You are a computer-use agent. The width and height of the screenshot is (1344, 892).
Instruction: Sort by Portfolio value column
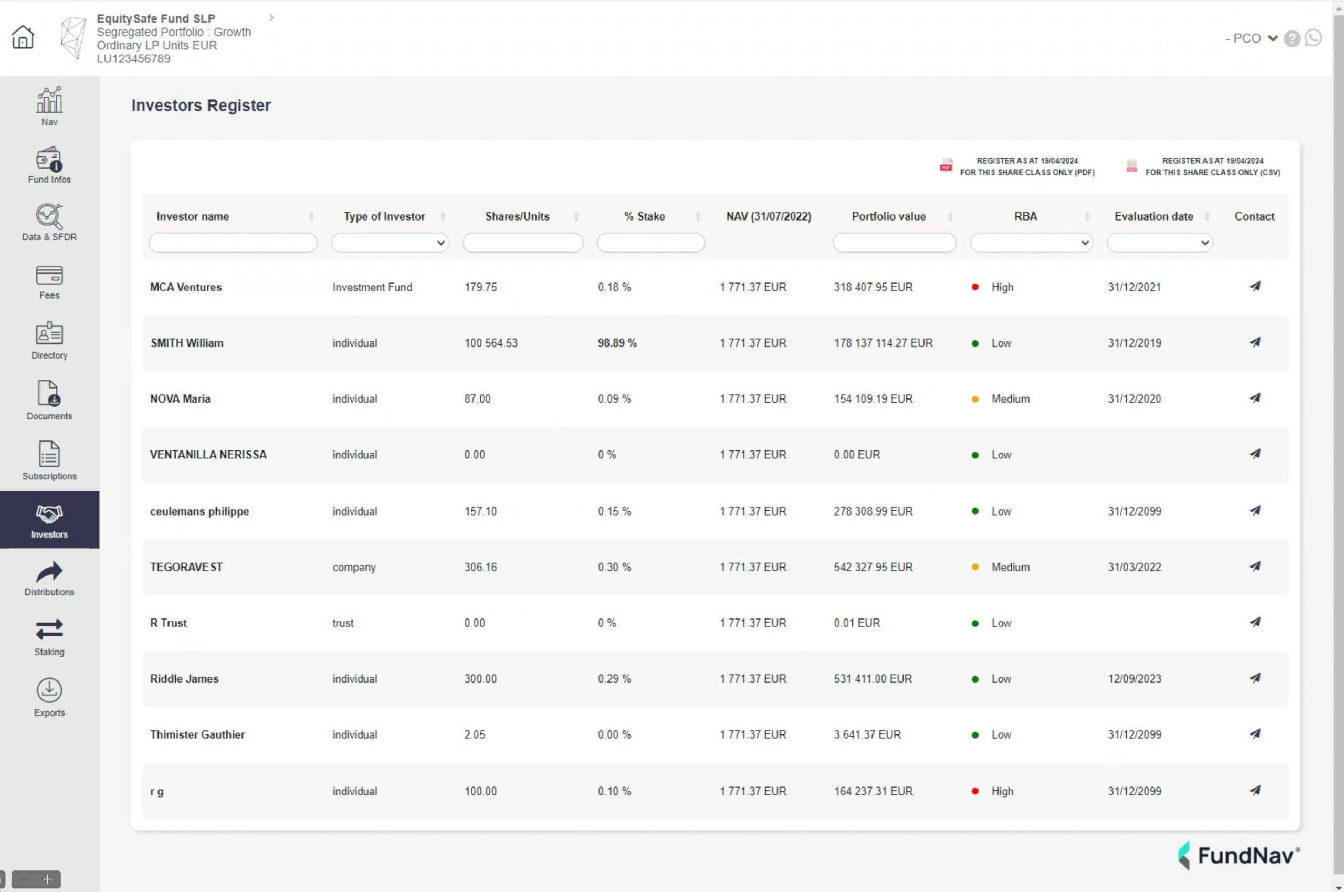coord(950,216)
